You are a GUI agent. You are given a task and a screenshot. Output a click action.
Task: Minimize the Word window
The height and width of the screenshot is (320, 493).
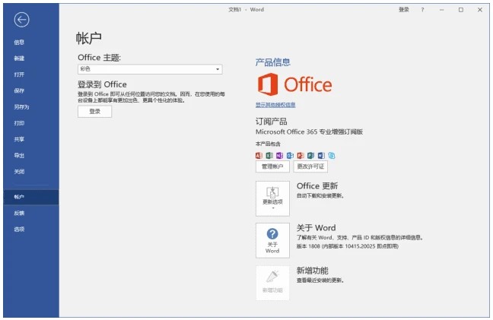[442, 10]
